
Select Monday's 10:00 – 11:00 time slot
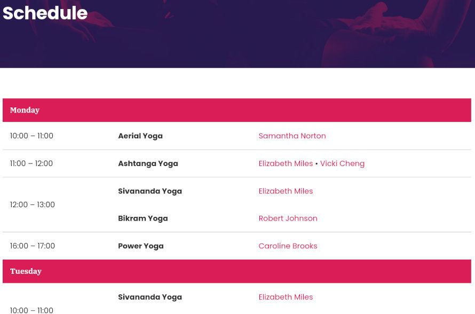31,136
